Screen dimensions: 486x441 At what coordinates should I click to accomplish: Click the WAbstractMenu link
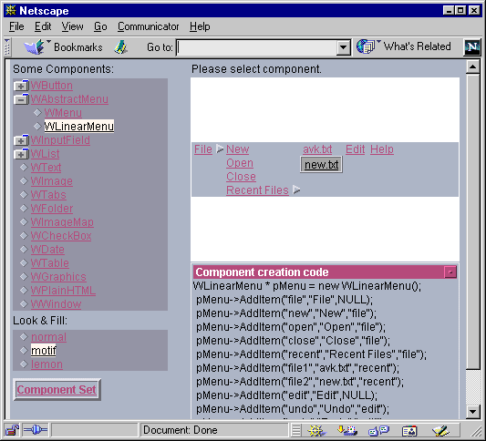[x=69, y=99]
